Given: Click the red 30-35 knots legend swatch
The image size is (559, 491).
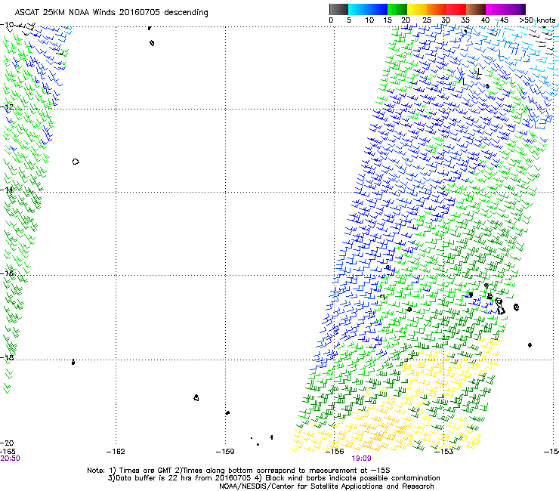Looking at the screenshot, I should click(456, 9).
